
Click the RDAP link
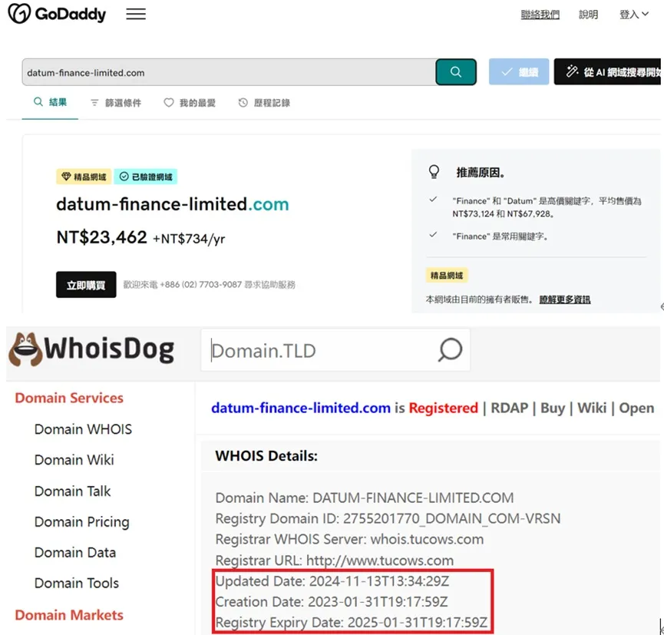[x=509, y=408]
